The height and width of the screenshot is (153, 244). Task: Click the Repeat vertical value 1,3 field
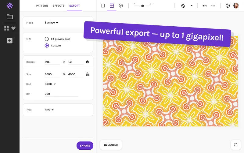(x=76, y=62)
